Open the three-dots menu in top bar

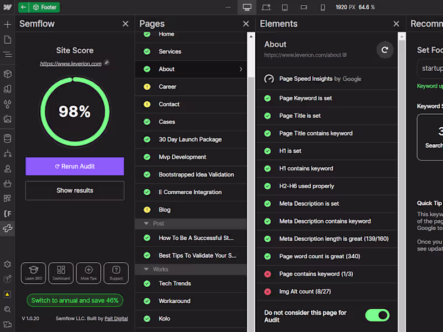(x=228, y=7)
